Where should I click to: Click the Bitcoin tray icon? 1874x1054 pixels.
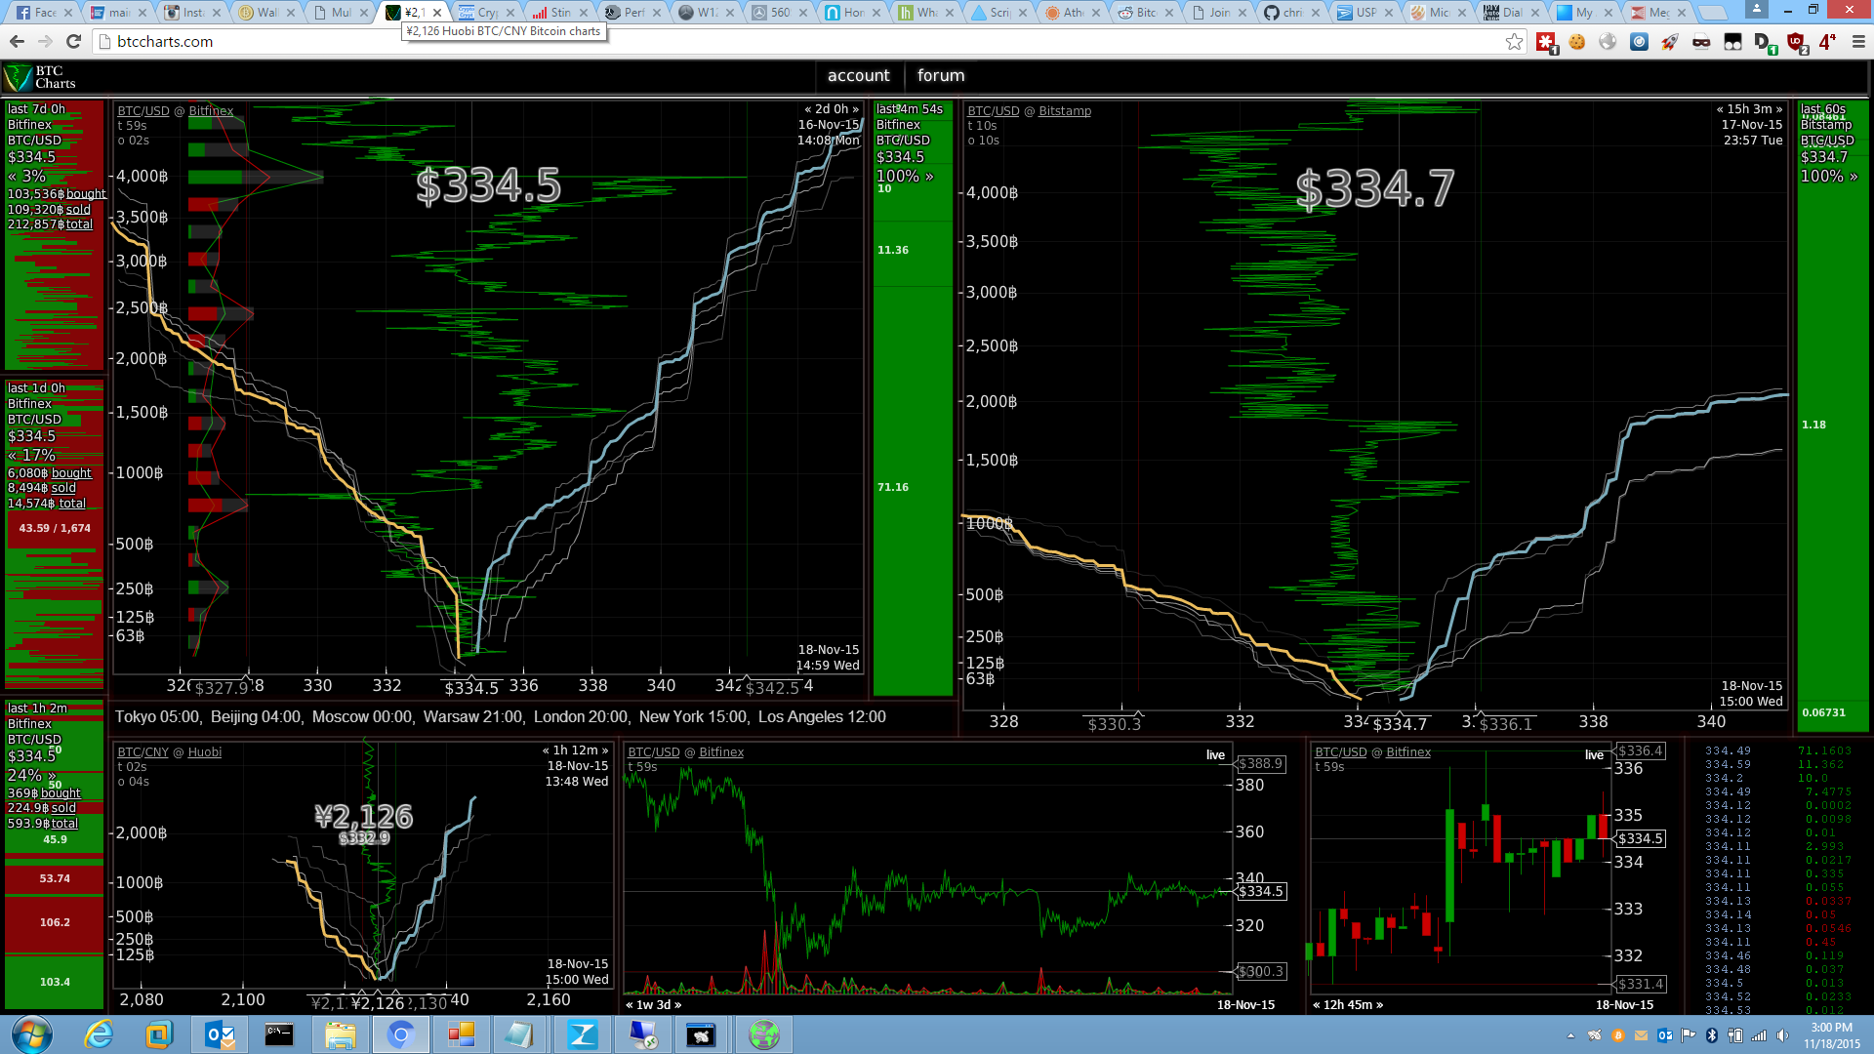1617,1035
